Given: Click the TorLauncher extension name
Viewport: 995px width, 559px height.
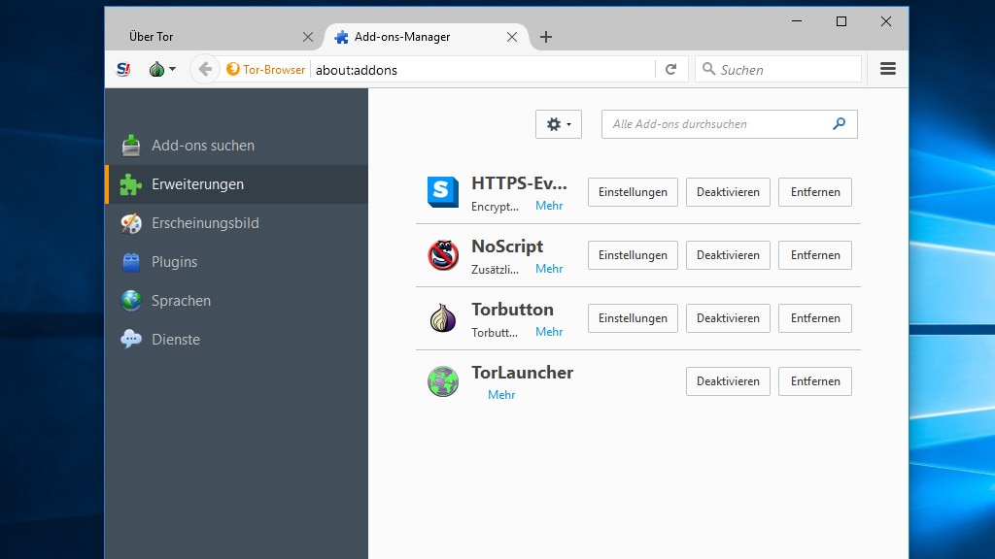Looking at the screenshot, I should pyautogui.click(x=522, y=372).
